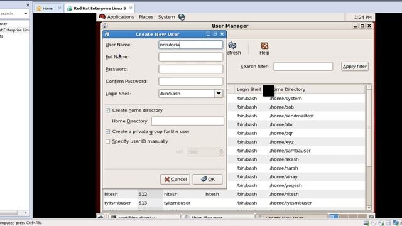Click the Red Hat logo on Applications menu

point(102,17)
